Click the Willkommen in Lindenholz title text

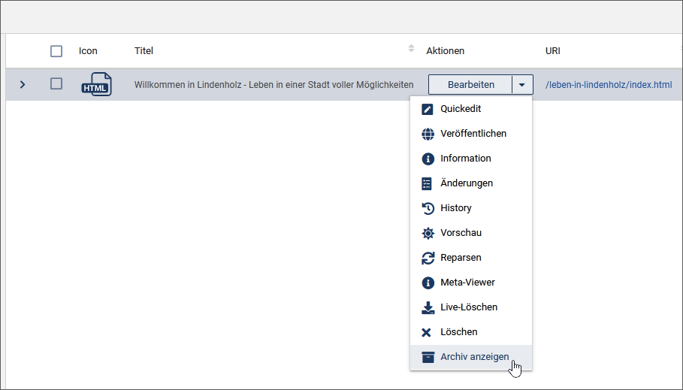[274, 85]
